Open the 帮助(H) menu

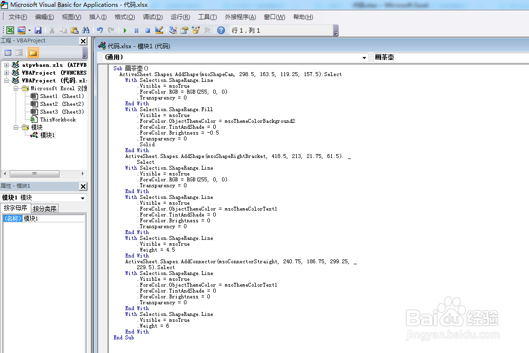[304, 17]
